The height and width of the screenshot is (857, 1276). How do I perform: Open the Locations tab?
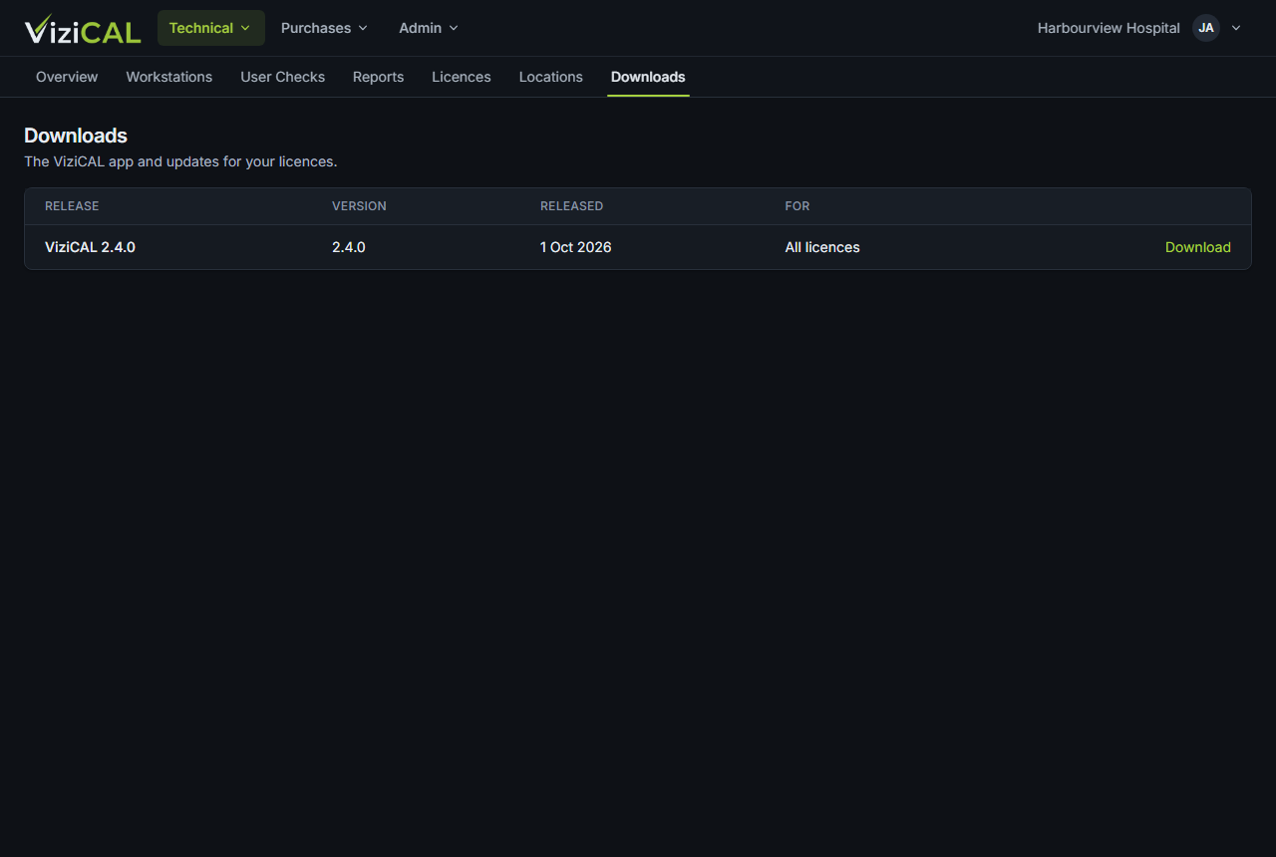pyautogui.click(x=551, y=77)
